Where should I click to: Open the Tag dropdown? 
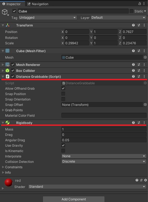(x=48, y=18)
